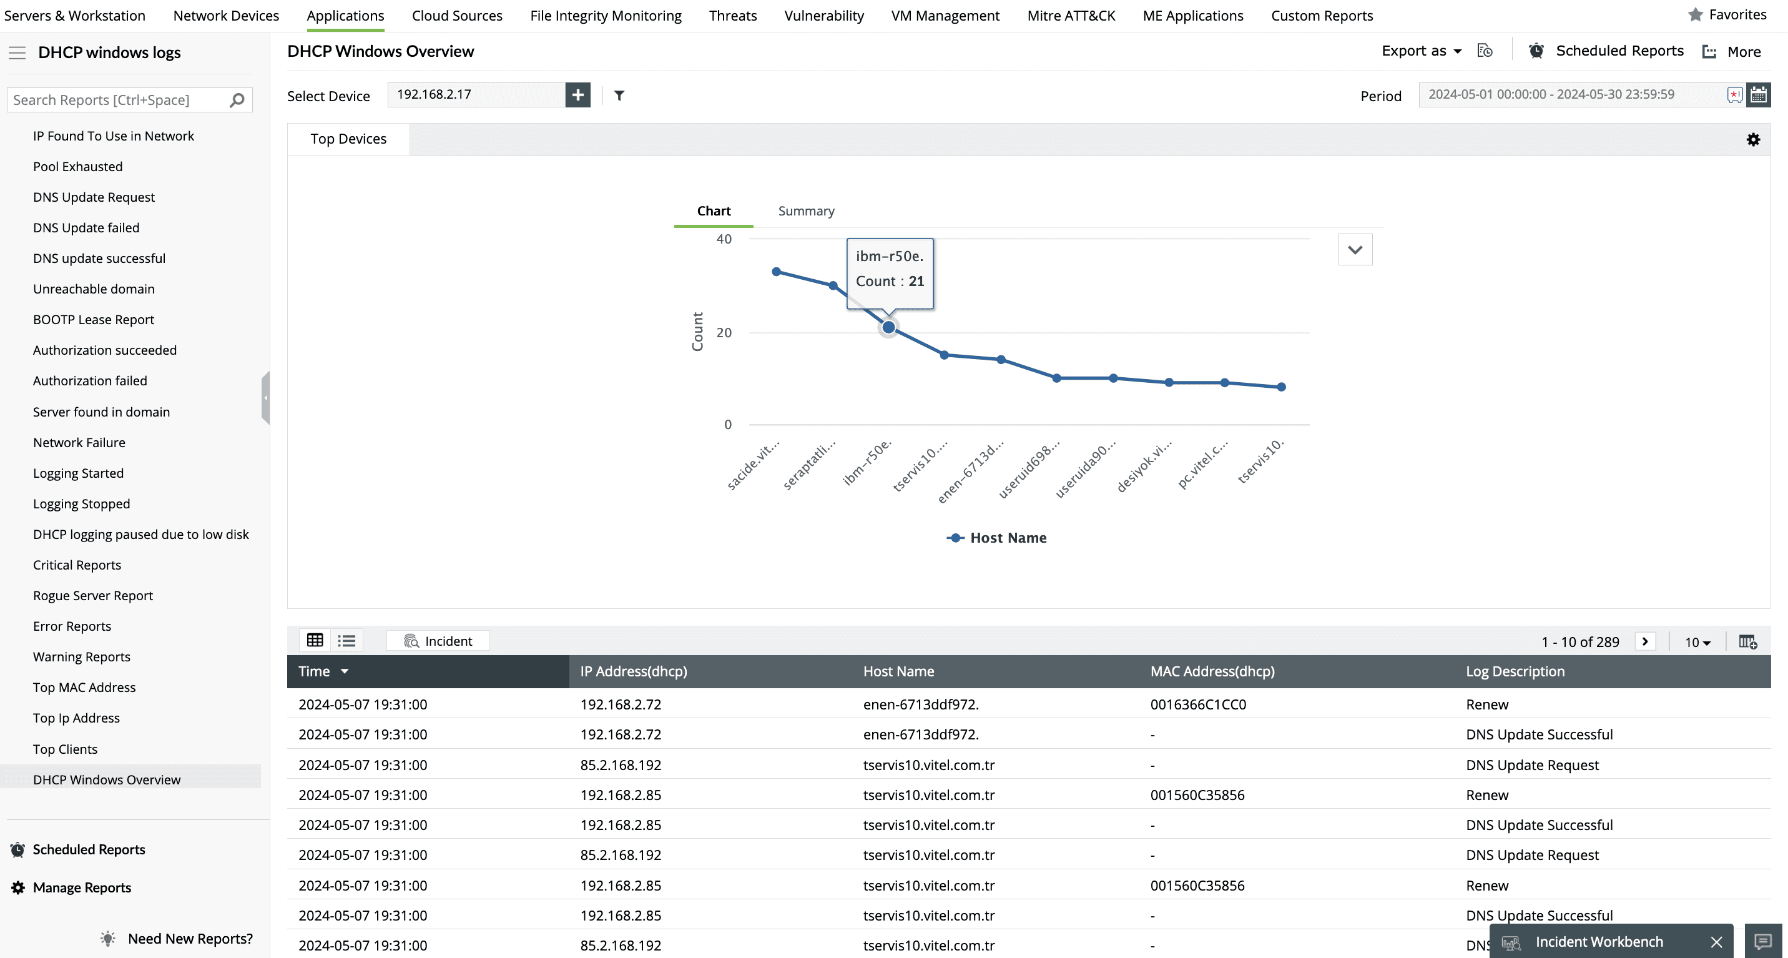Open the Threats menu tab
The width and height of the screenshot is (1788, 958).
click(x=732, y=15)
